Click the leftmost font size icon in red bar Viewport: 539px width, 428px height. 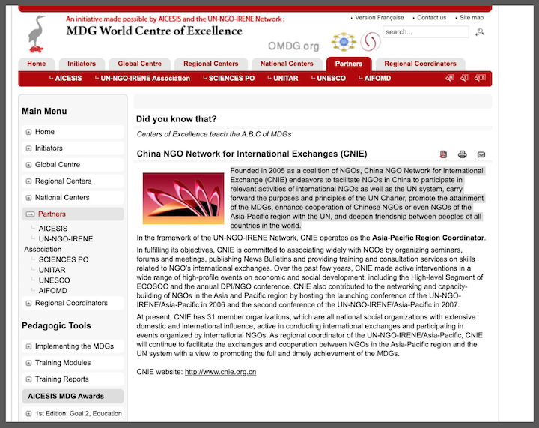coord(449,78)
